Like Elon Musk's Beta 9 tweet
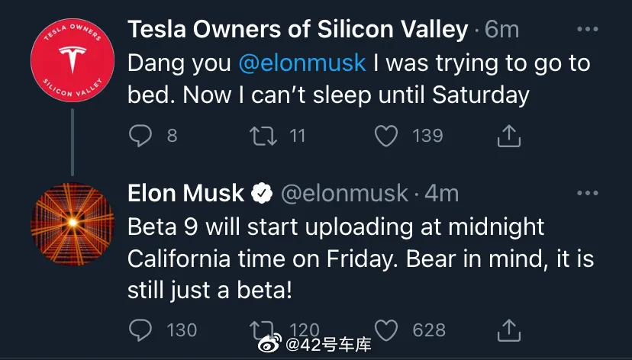This screenshot has height=360, width=632. (386, 329)
